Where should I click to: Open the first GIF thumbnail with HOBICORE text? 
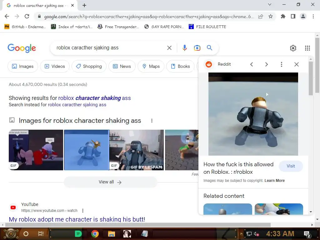pyautogui.click(x=36, y=150)
